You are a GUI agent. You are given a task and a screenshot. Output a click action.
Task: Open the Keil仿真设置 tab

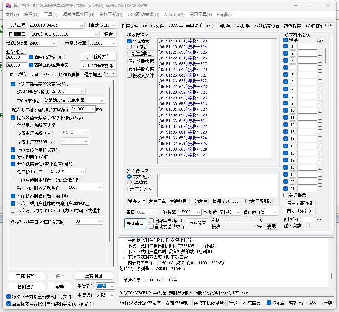click(267, 26)
